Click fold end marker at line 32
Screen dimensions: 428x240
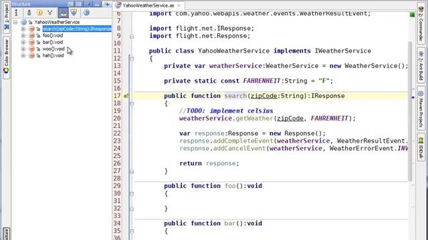(132, 209)
